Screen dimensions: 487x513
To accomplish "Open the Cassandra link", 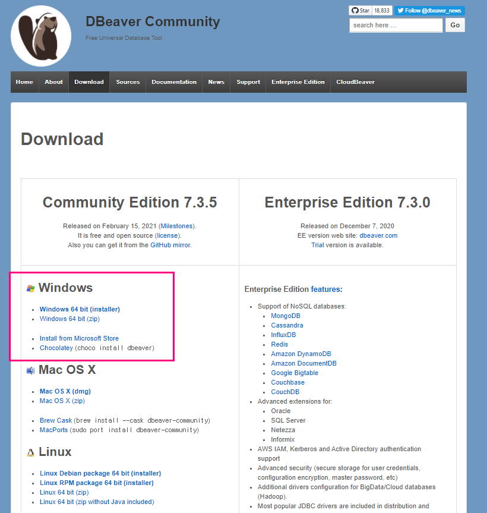I will 287,325.
